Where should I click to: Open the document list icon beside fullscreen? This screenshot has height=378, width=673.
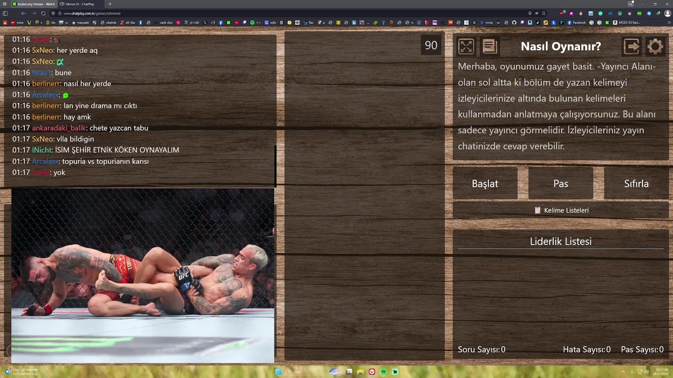click(x=490, y=46)
